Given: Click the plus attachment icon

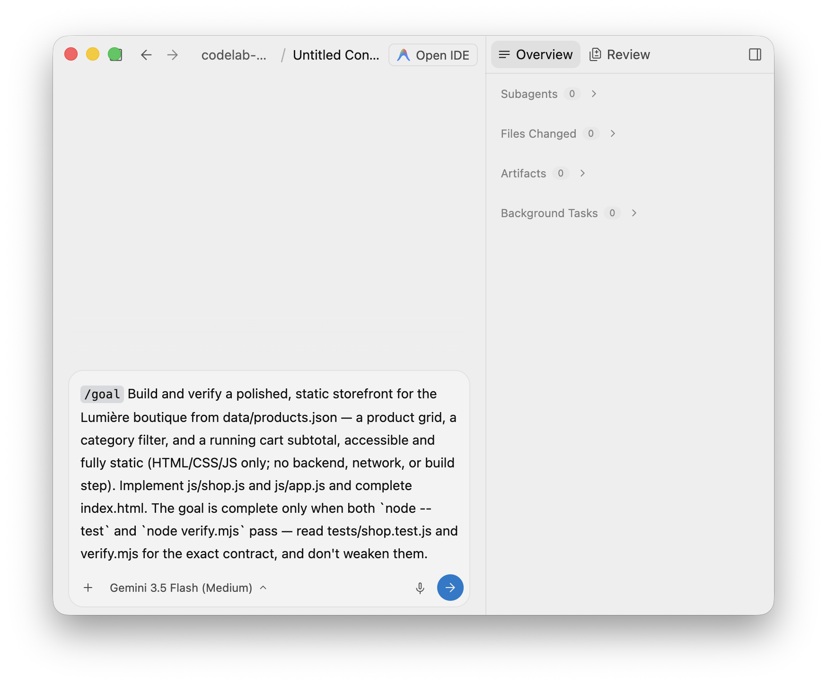Looking at the screenshot, I should 88,588.
